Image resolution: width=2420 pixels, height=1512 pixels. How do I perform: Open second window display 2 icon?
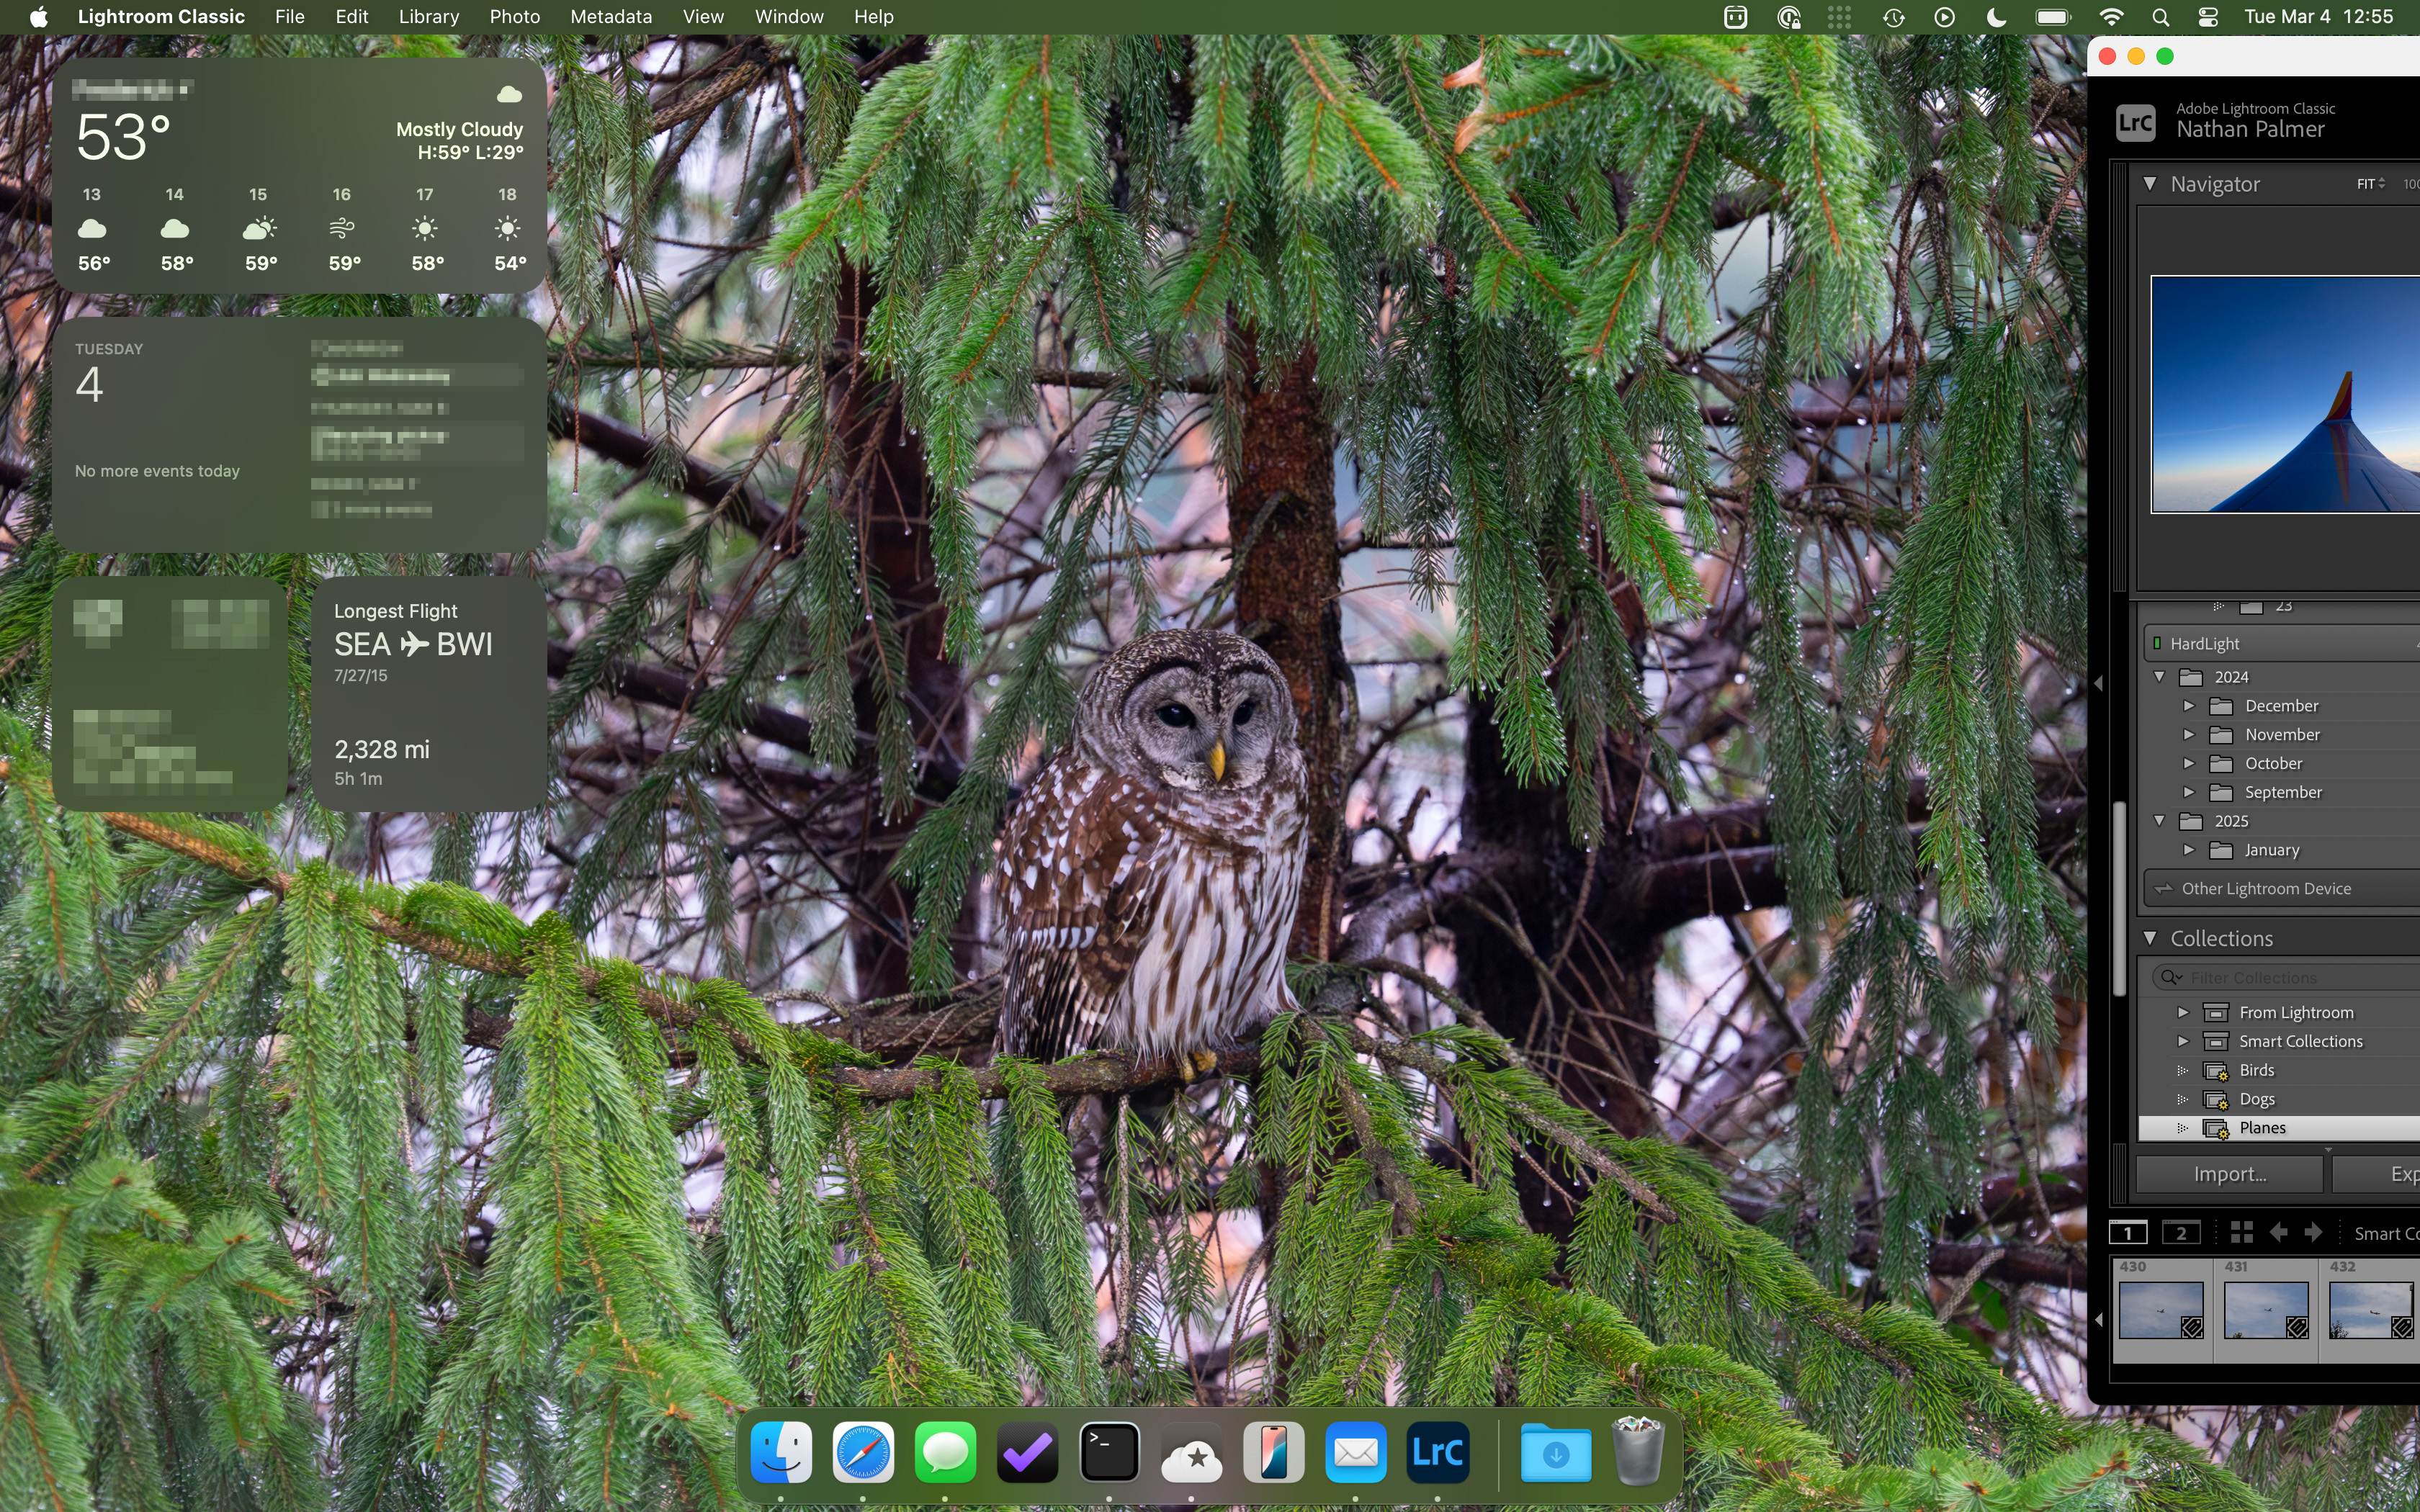coord(2181,1232)
